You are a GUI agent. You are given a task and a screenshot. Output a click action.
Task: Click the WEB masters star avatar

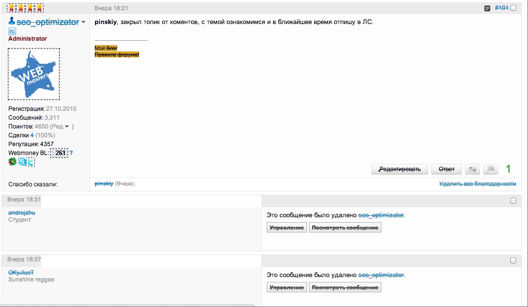tap(34, 75)
